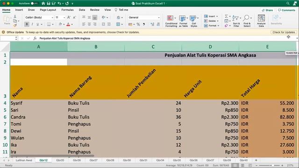Click the Save icon in the title bar
The image size is (299, 168).
49,3
